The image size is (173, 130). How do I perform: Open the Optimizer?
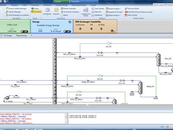97,15
